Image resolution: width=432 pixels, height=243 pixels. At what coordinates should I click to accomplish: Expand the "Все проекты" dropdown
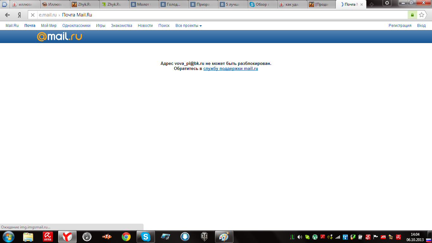coord(188,26)
